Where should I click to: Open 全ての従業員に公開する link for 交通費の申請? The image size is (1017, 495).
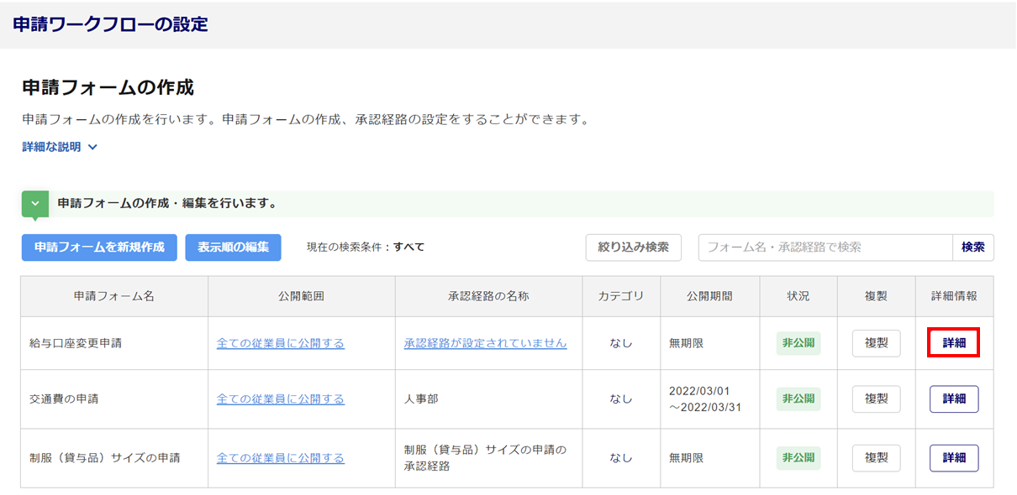(x=281, y=399)
